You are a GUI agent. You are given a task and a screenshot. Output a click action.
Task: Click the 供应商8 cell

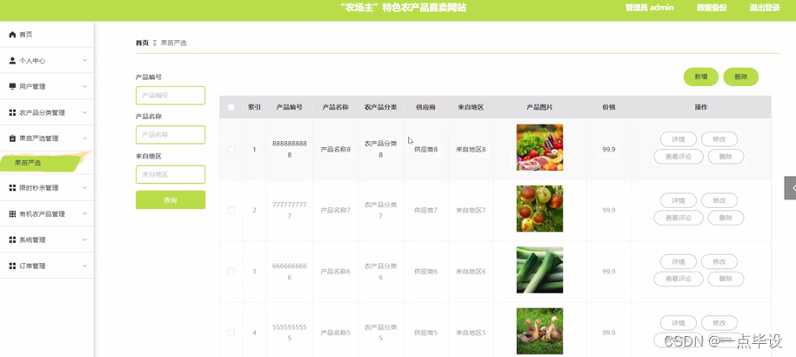coord(426,149)
